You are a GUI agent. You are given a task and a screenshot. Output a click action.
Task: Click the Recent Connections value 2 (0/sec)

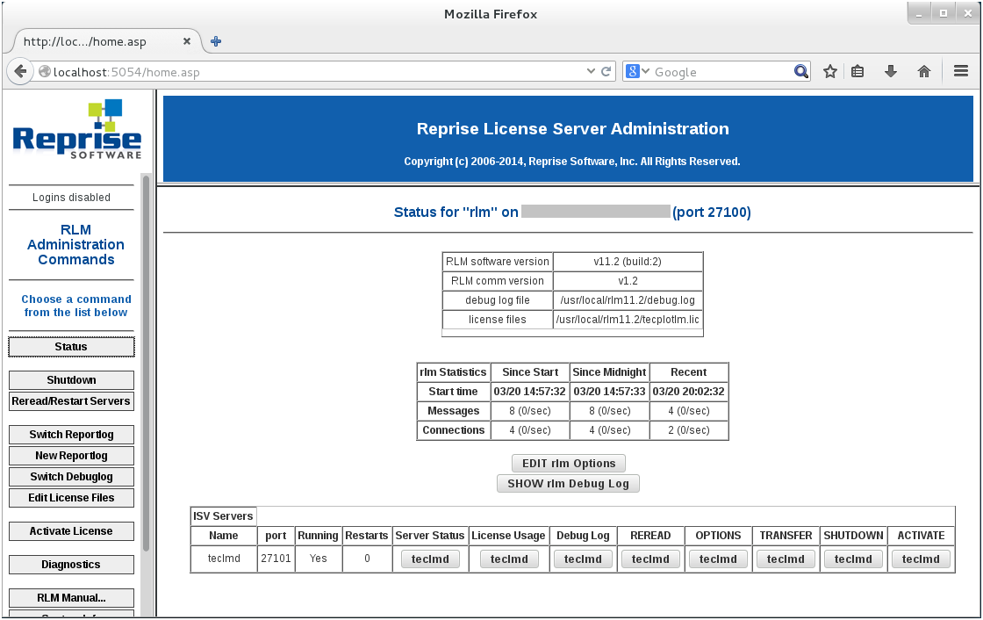click(688, 430)
